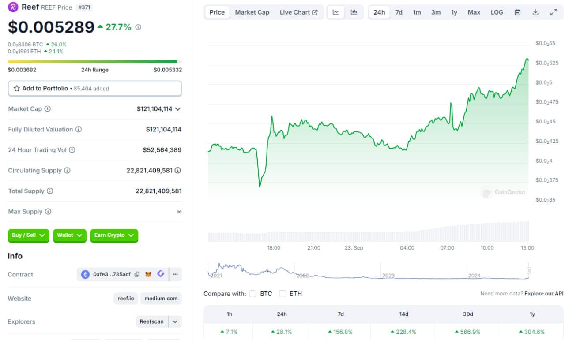Screen dimensions: 565x340
Task: Click the 1y 304.6% performance cell
Action: (x=532, y=332)
